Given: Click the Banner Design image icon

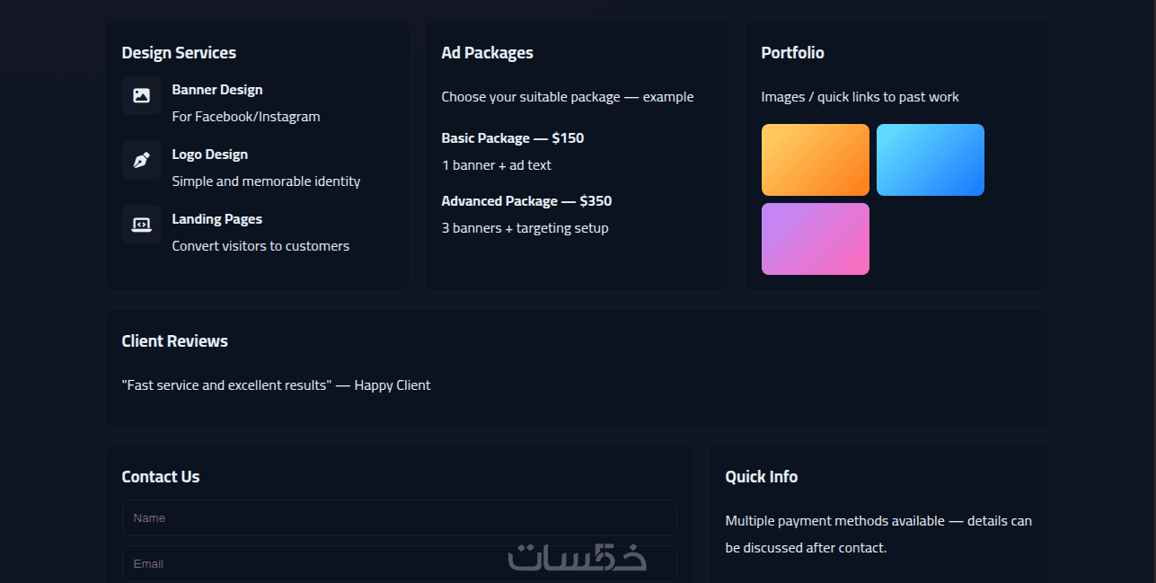Looking at the screenshot, I should click(141, 95).
